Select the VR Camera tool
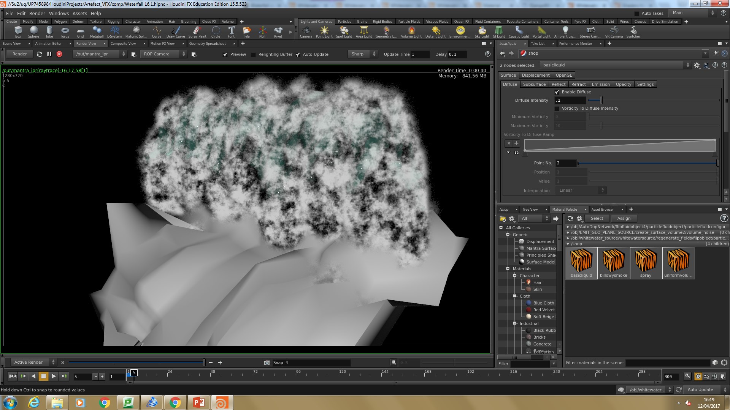The image size is (730, 410). [614, 32]
